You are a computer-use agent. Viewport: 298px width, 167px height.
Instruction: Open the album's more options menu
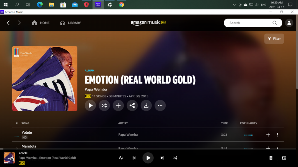160,106
